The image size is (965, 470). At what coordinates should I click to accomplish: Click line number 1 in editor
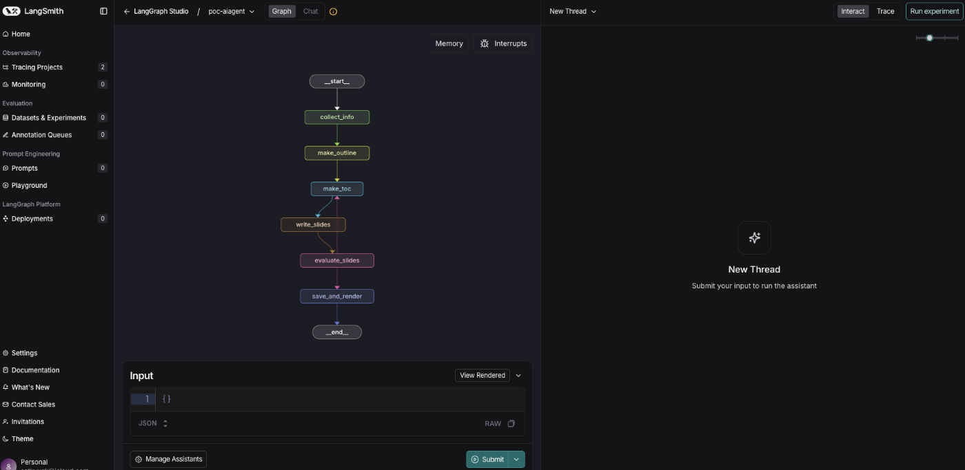(x=146, y=399)
